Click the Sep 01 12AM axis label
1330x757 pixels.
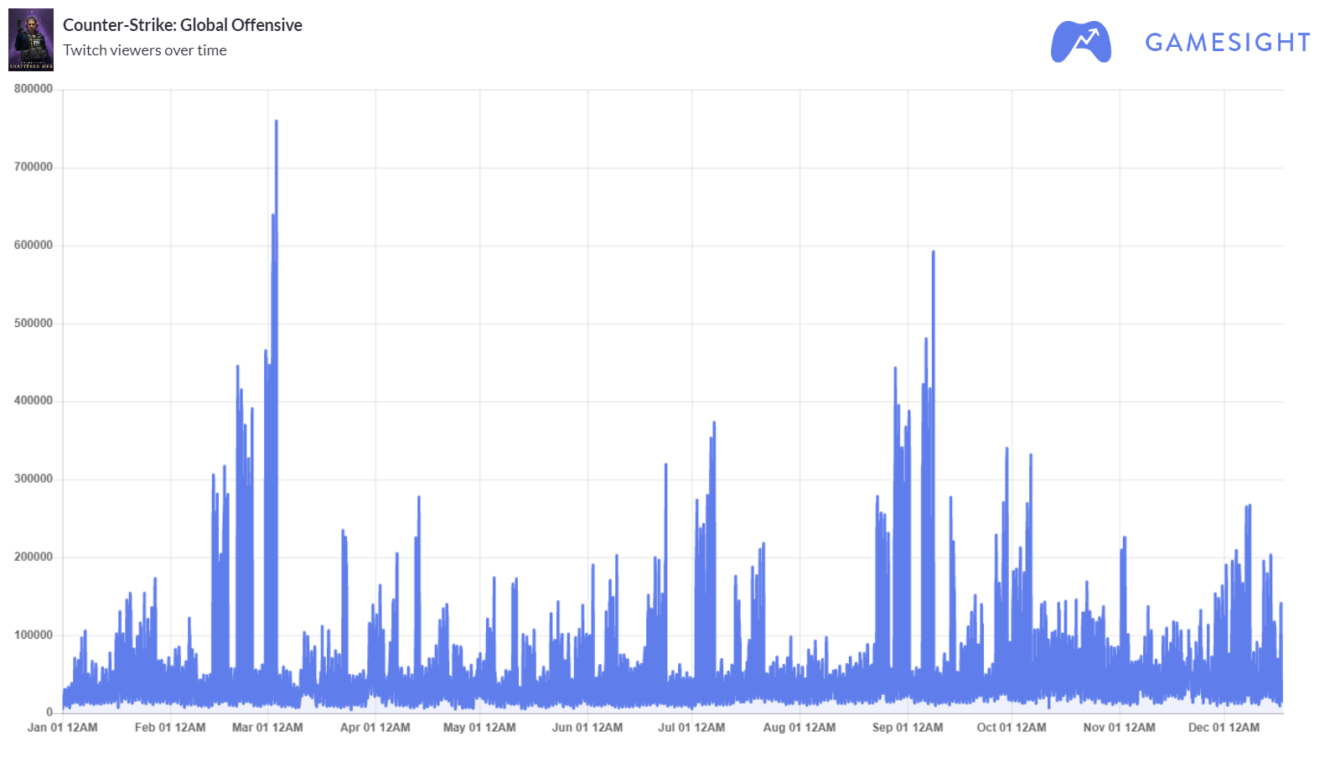point(908,728)
